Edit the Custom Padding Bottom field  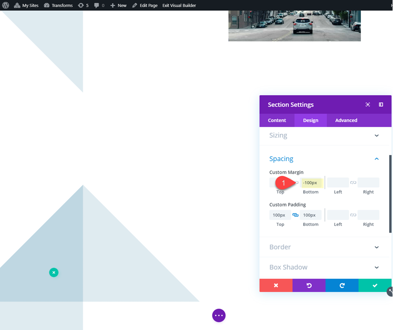(310, 215)
